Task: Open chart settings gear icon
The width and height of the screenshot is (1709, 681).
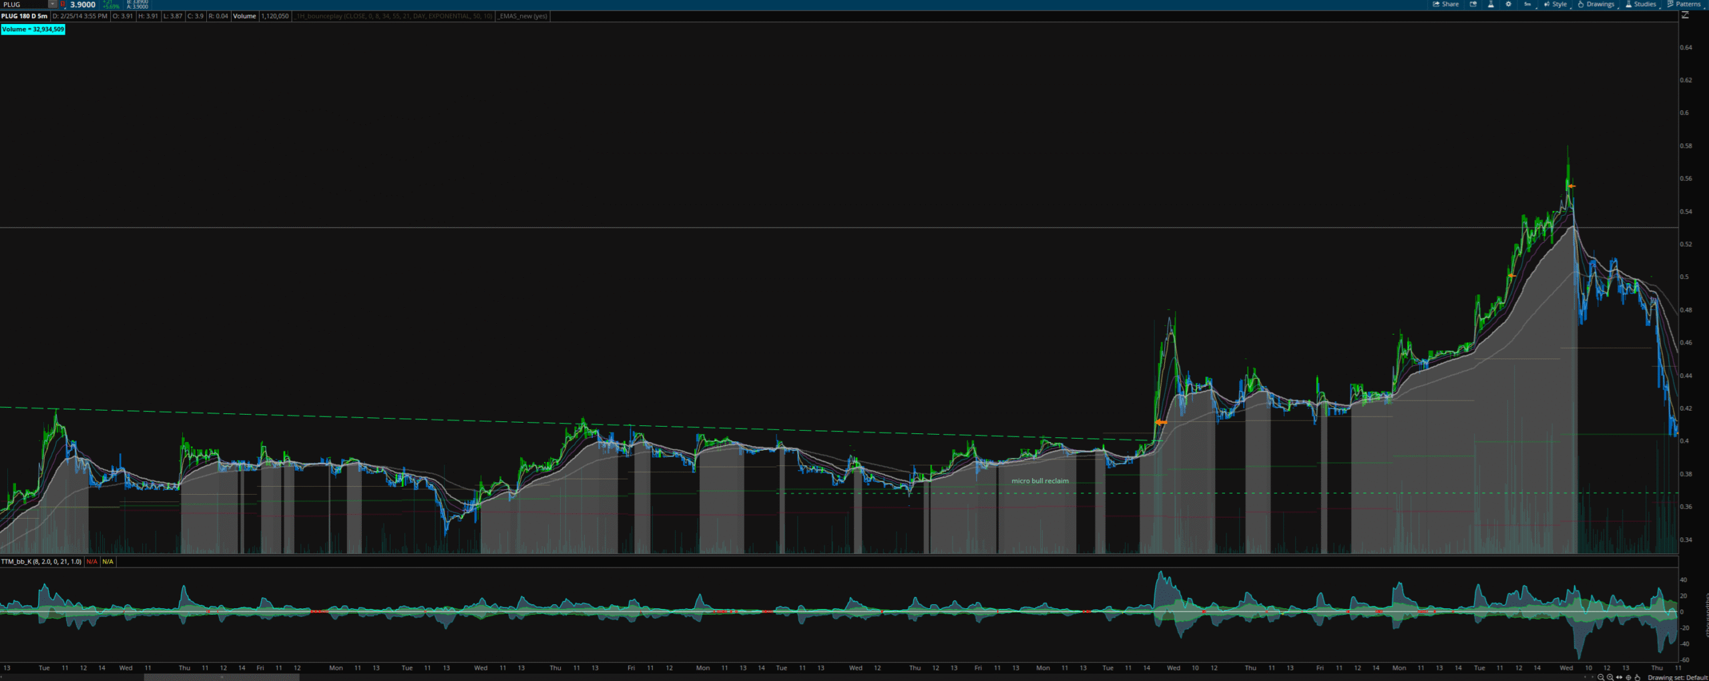Action: point(1508,4)
